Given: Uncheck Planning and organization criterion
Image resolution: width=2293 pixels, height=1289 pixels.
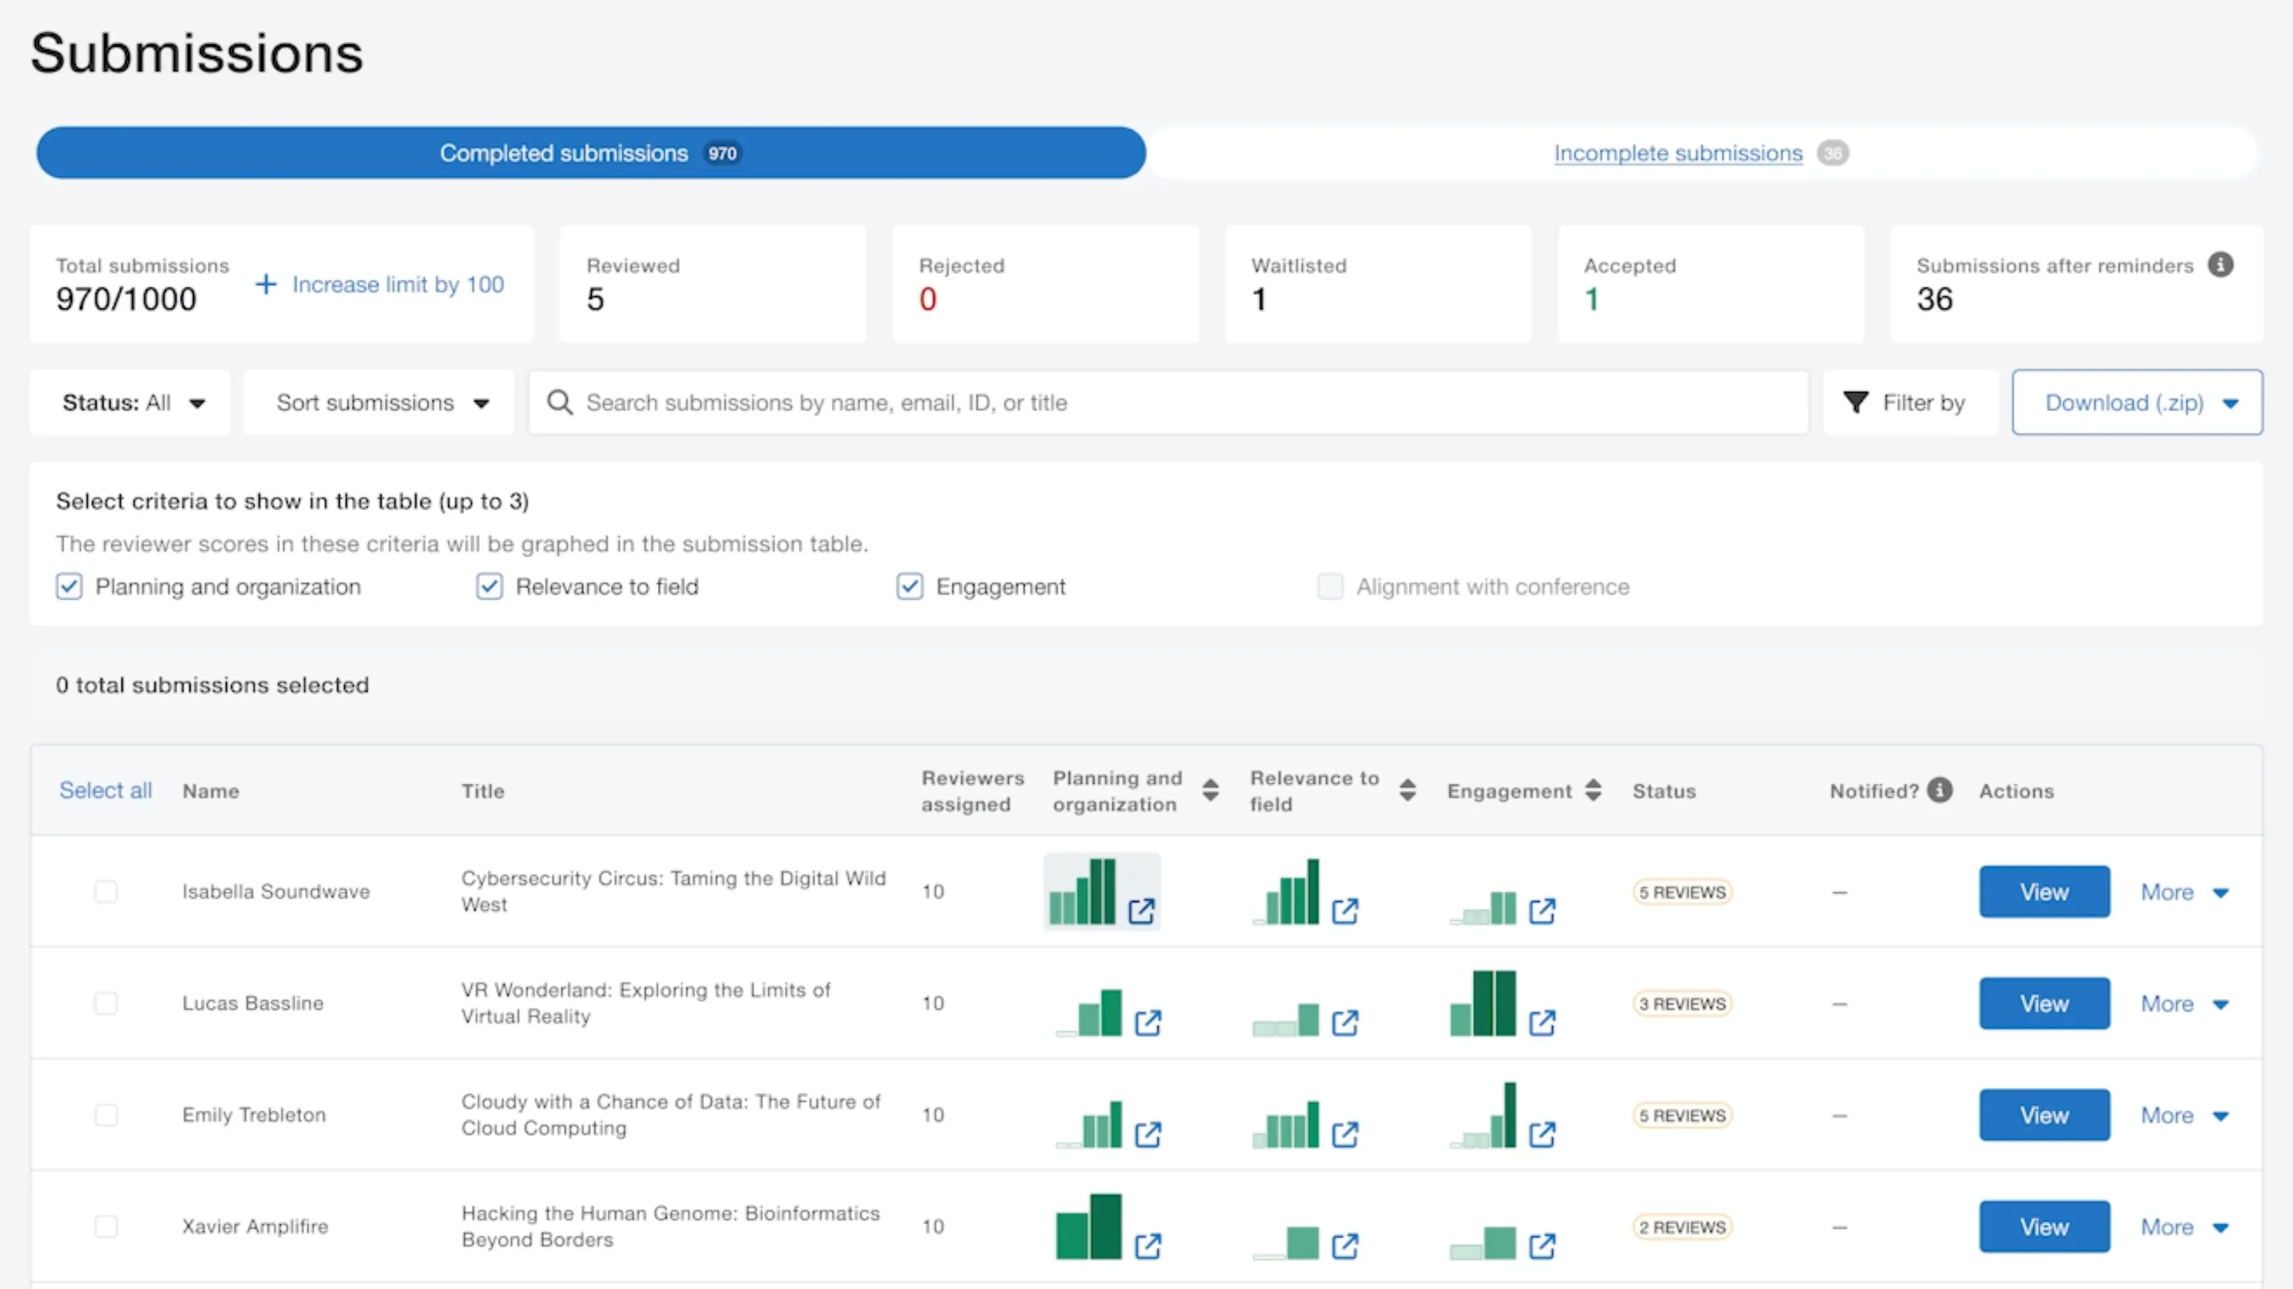Looking at the screenshot, I should [70, 587].
